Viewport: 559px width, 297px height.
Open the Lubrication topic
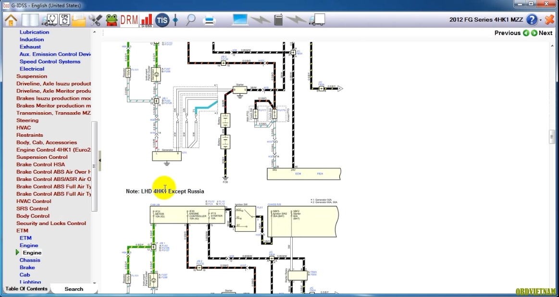point(34,32)
